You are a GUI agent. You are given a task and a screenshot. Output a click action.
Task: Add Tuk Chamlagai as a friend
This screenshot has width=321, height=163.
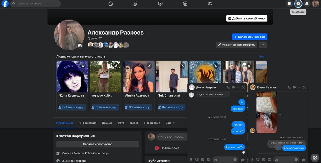click(172, 107)
